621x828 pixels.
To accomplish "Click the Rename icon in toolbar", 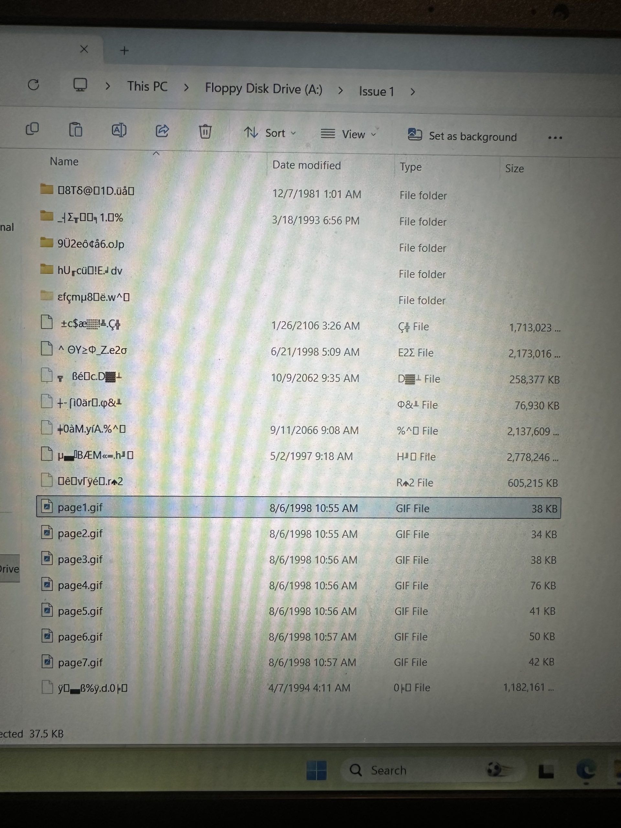I will point(119,130).
